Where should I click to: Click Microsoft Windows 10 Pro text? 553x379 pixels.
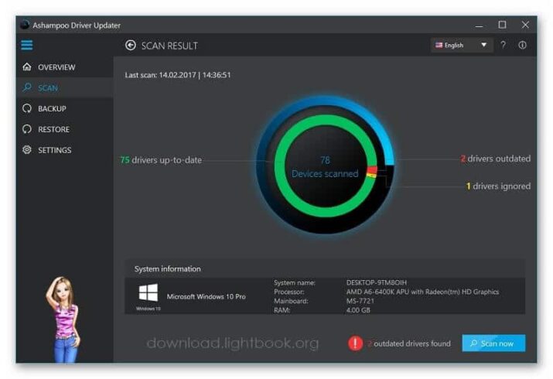coord(206,296)
